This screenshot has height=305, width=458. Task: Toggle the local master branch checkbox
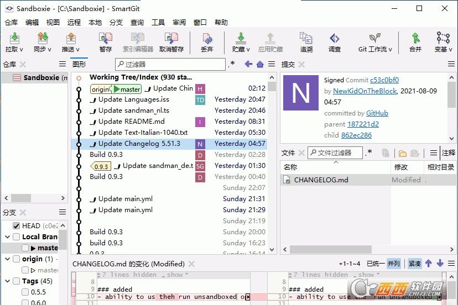click(x=25, y=248)
